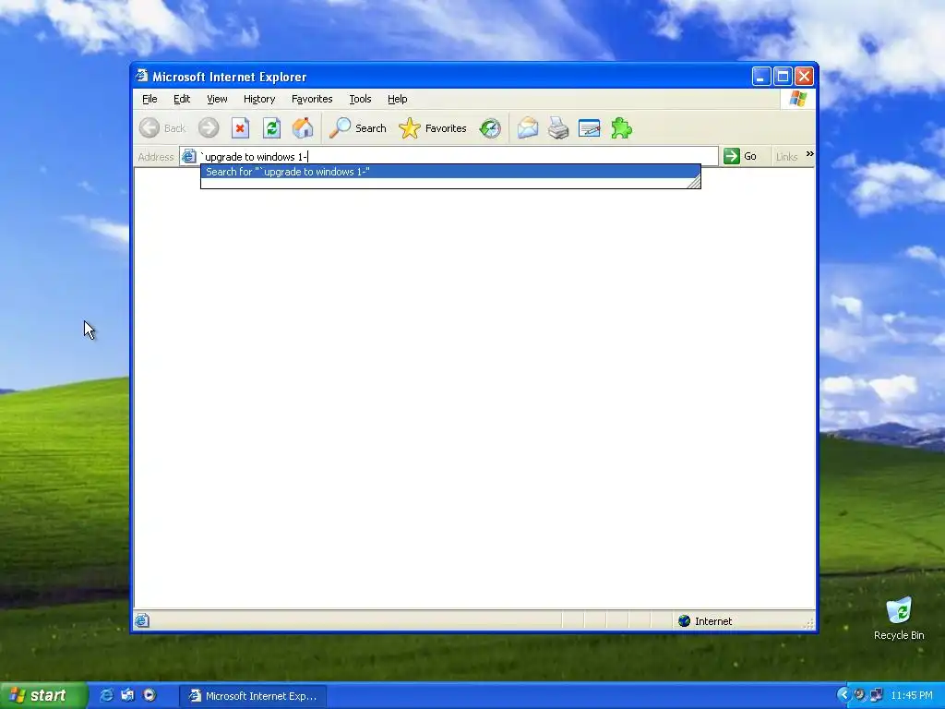Click the Show Desktop Quick Launch icon

coord(127,695)
